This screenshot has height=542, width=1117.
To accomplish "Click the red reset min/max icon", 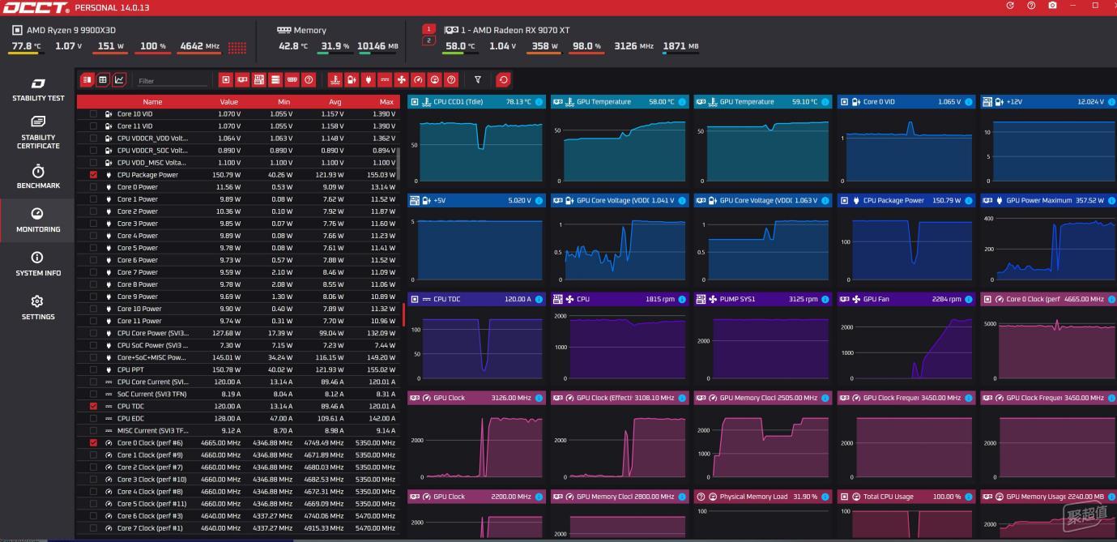I will point(504,79).
